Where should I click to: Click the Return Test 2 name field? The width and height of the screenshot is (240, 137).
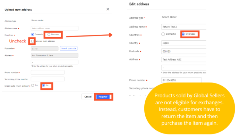click(x=184, y=27)
